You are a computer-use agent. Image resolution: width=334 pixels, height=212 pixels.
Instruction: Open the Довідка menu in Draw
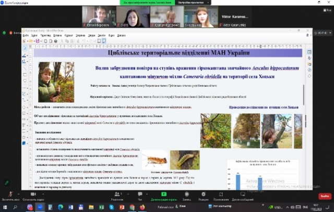[x=122, y=36]
